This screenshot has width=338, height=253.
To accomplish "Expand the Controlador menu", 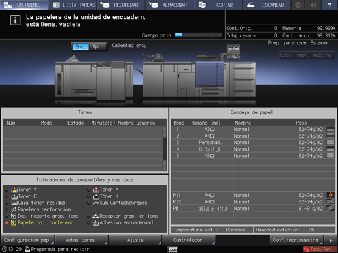I will click(x=188, y=240).
